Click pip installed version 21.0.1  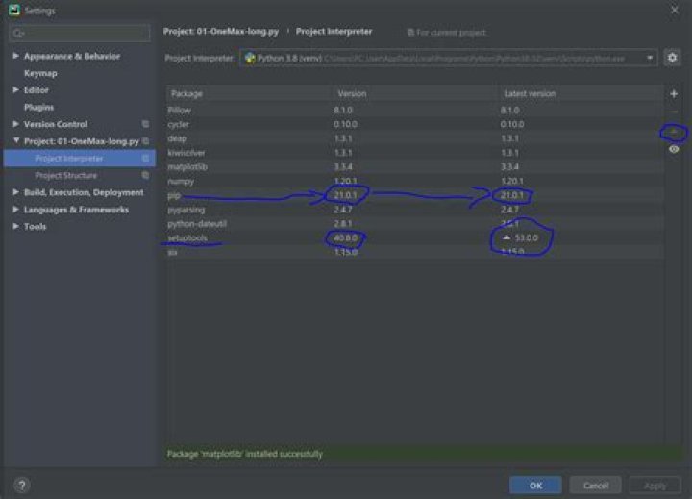(345, 195)
